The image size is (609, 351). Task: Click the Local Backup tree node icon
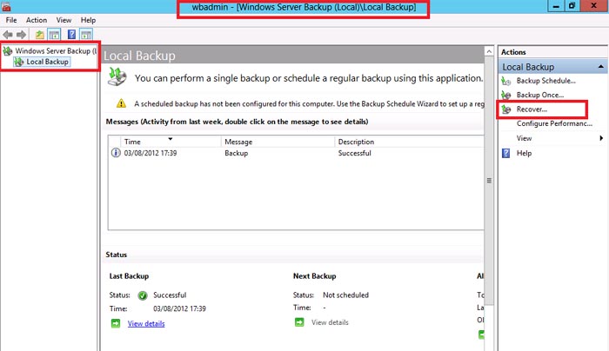click(18, 62)
